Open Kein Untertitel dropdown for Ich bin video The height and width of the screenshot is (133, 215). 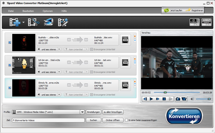point(87,72)
